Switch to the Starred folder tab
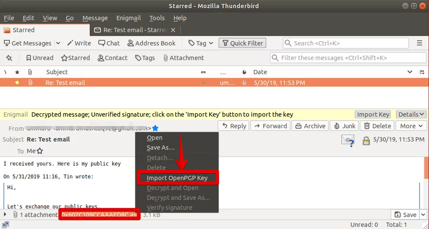 (45, 30)
